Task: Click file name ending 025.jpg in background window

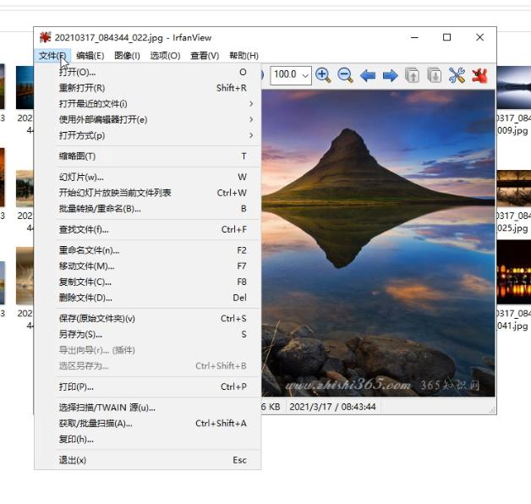Action: click(x=512, y=228)
